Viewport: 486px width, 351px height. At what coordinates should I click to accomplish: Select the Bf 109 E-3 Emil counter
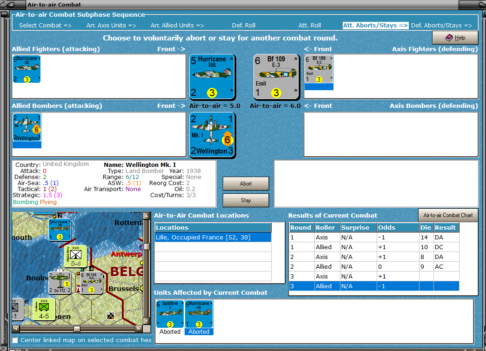click(276, 77)
